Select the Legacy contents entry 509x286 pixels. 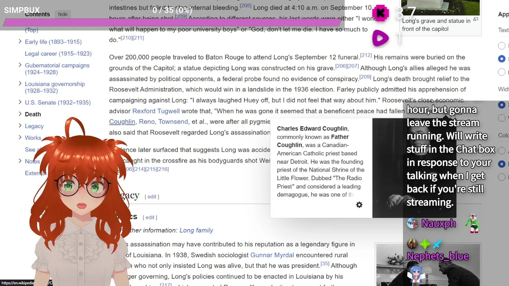coord(34,126)
